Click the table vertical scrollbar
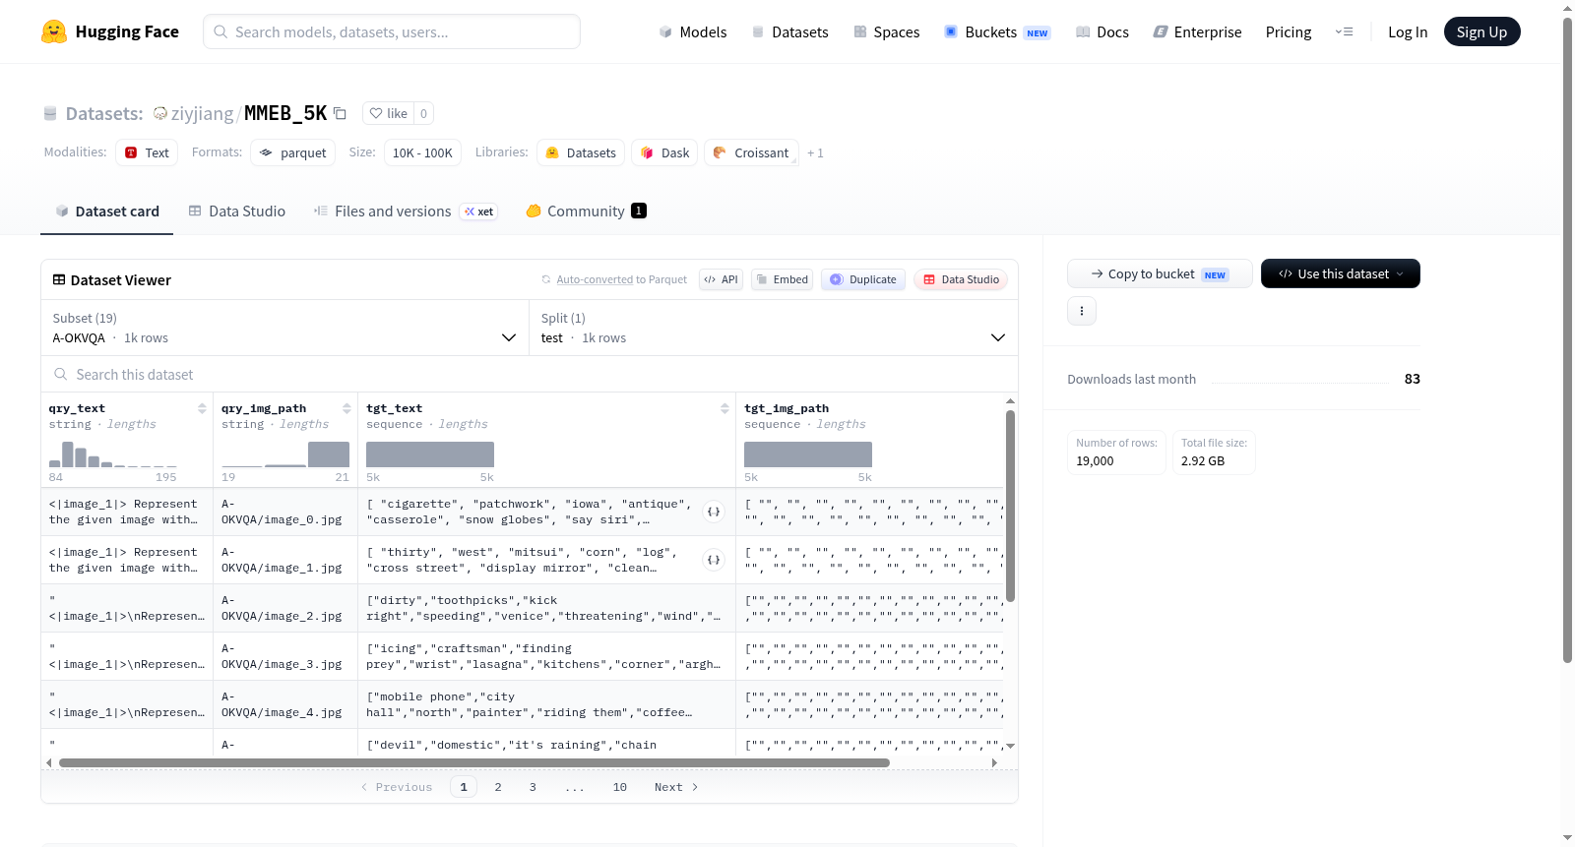This screenshot has height=847, width=1575. point(1010,506)
